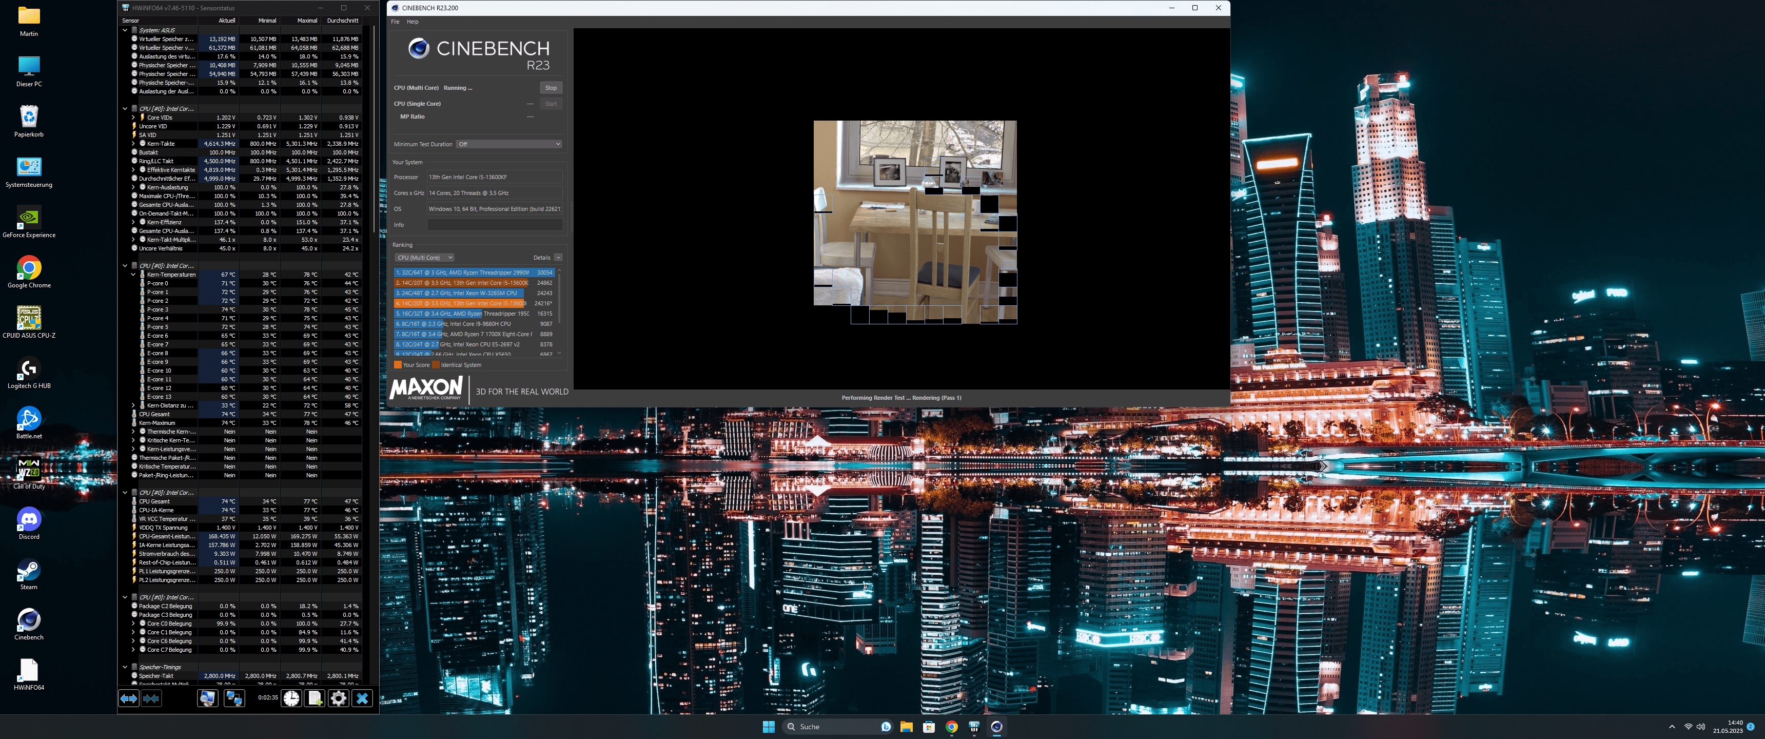1765x739 pixels.
Task: Click HWiNFO expand columns double-arrow icon
Action: click(129, 698)
